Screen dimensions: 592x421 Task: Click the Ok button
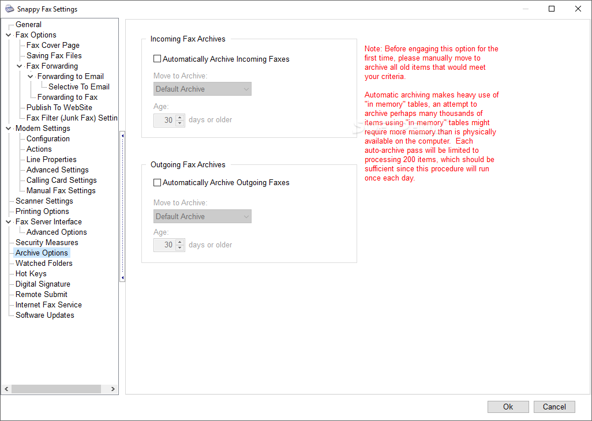click(508, 407)
